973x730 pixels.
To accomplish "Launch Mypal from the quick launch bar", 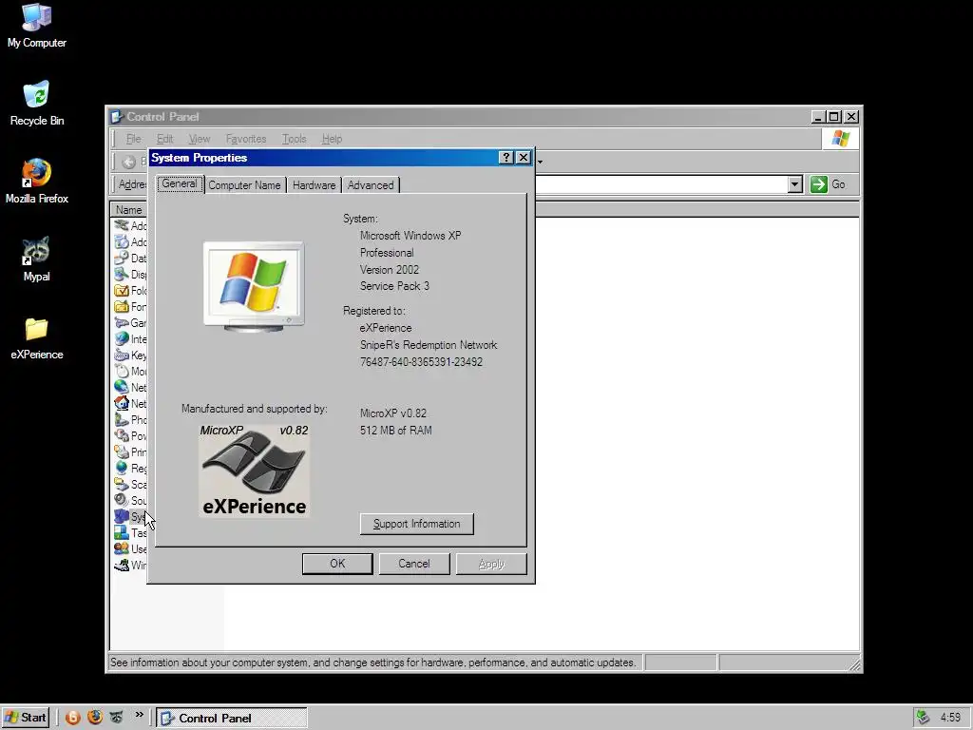I will click(116, 718).
